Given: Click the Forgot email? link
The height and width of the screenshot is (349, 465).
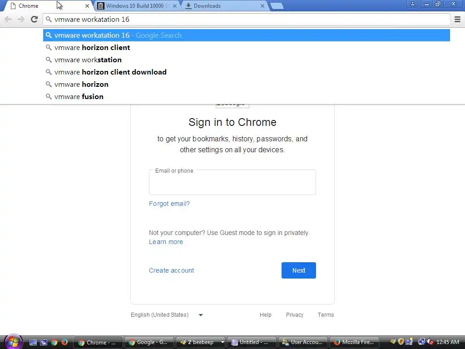Looking at the screenshot, I should point(169,204).
